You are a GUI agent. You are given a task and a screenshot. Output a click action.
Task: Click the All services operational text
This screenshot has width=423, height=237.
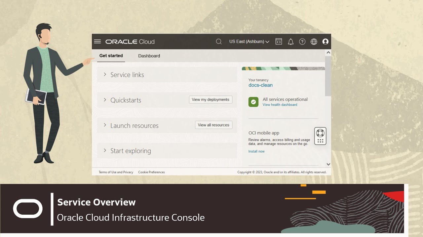(285, 99)
